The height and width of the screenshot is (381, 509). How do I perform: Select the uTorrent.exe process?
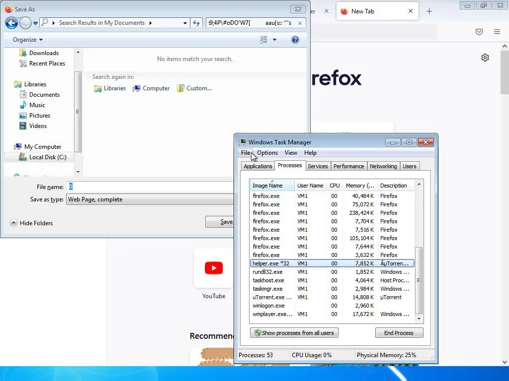pyautogui.click(x=332, y=297)
